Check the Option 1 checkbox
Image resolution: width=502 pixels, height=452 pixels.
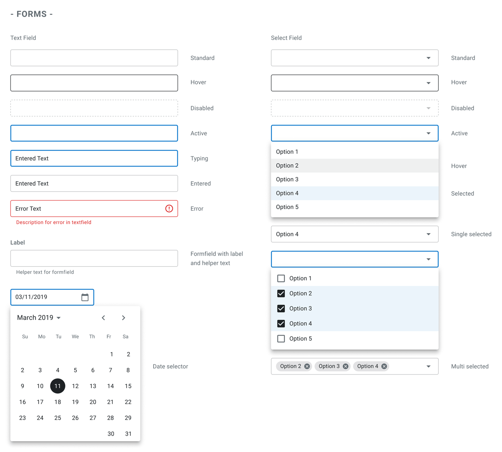(281, 278)
